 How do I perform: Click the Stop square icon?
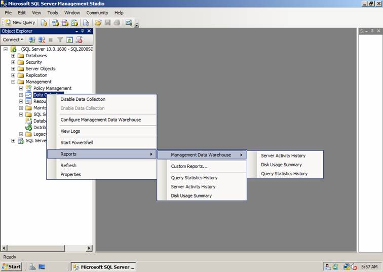coord(51,40)
